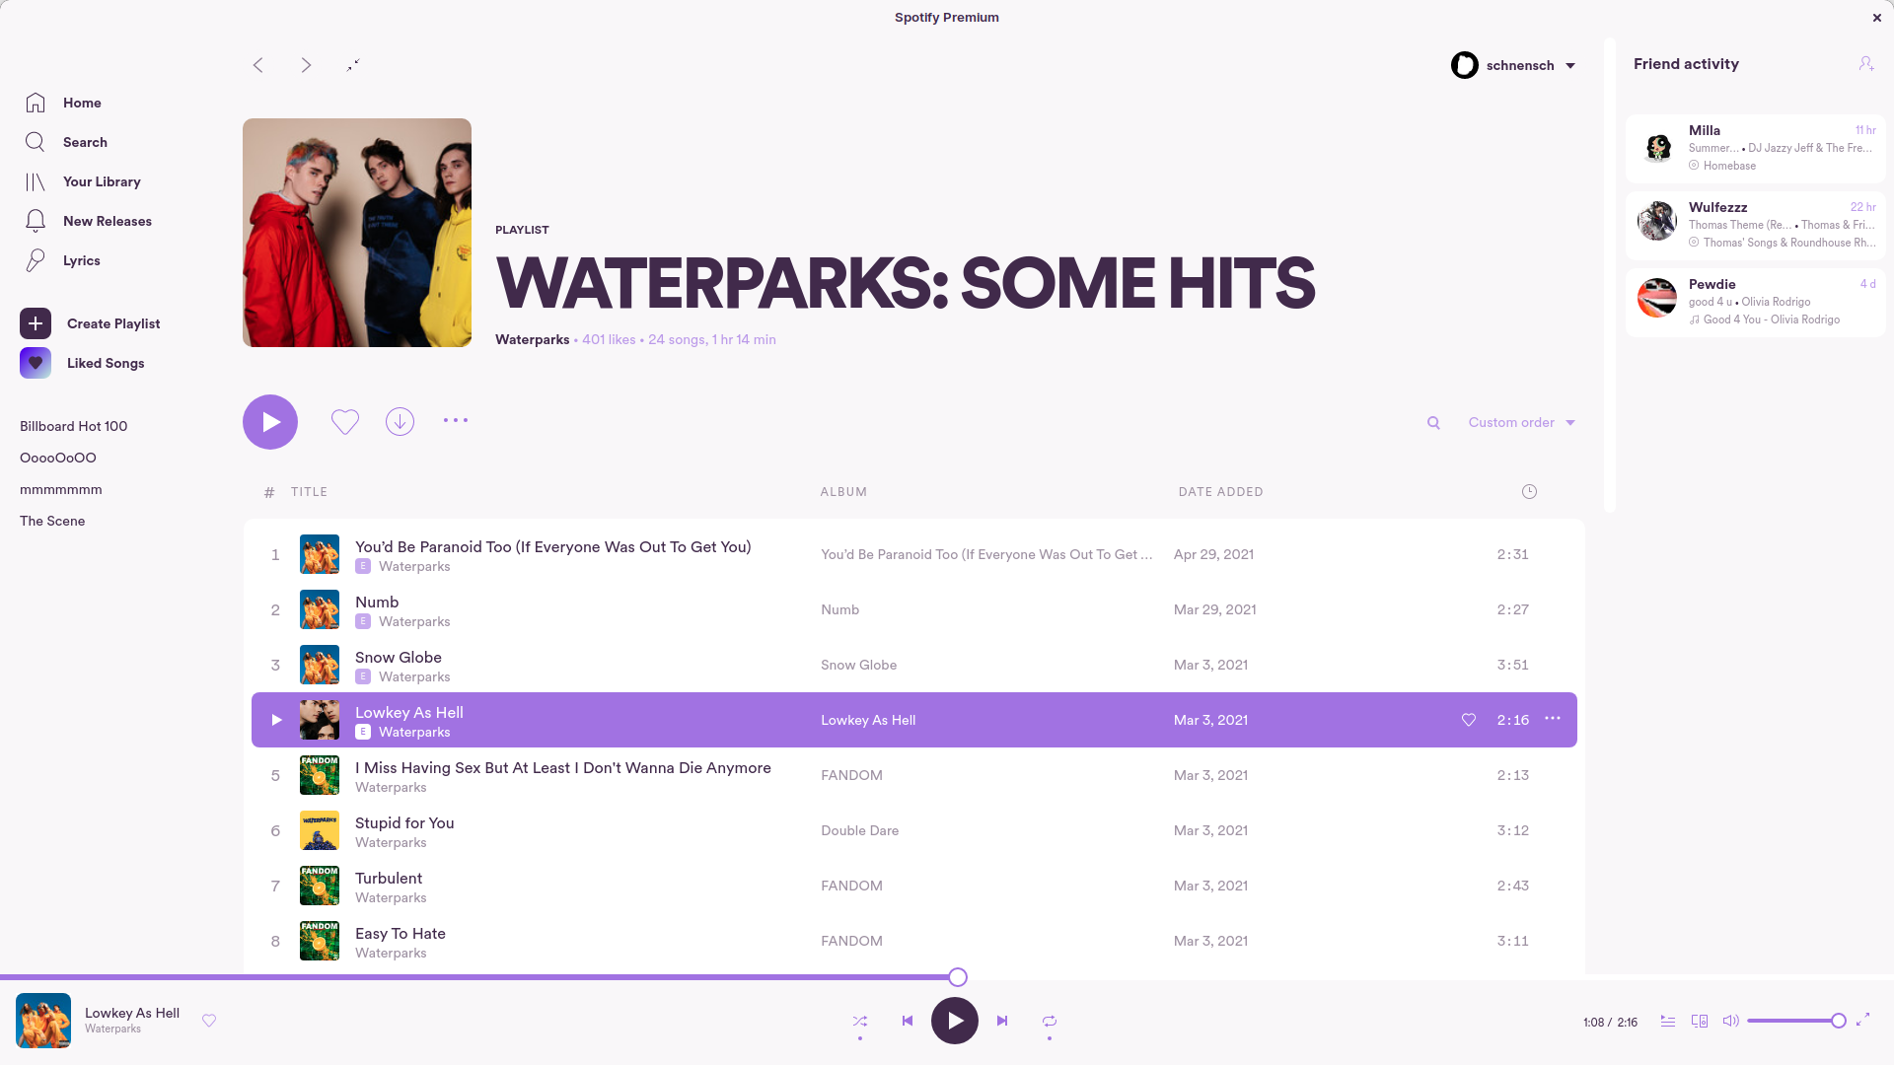Toggle shuffle playback

point(860,1022)
